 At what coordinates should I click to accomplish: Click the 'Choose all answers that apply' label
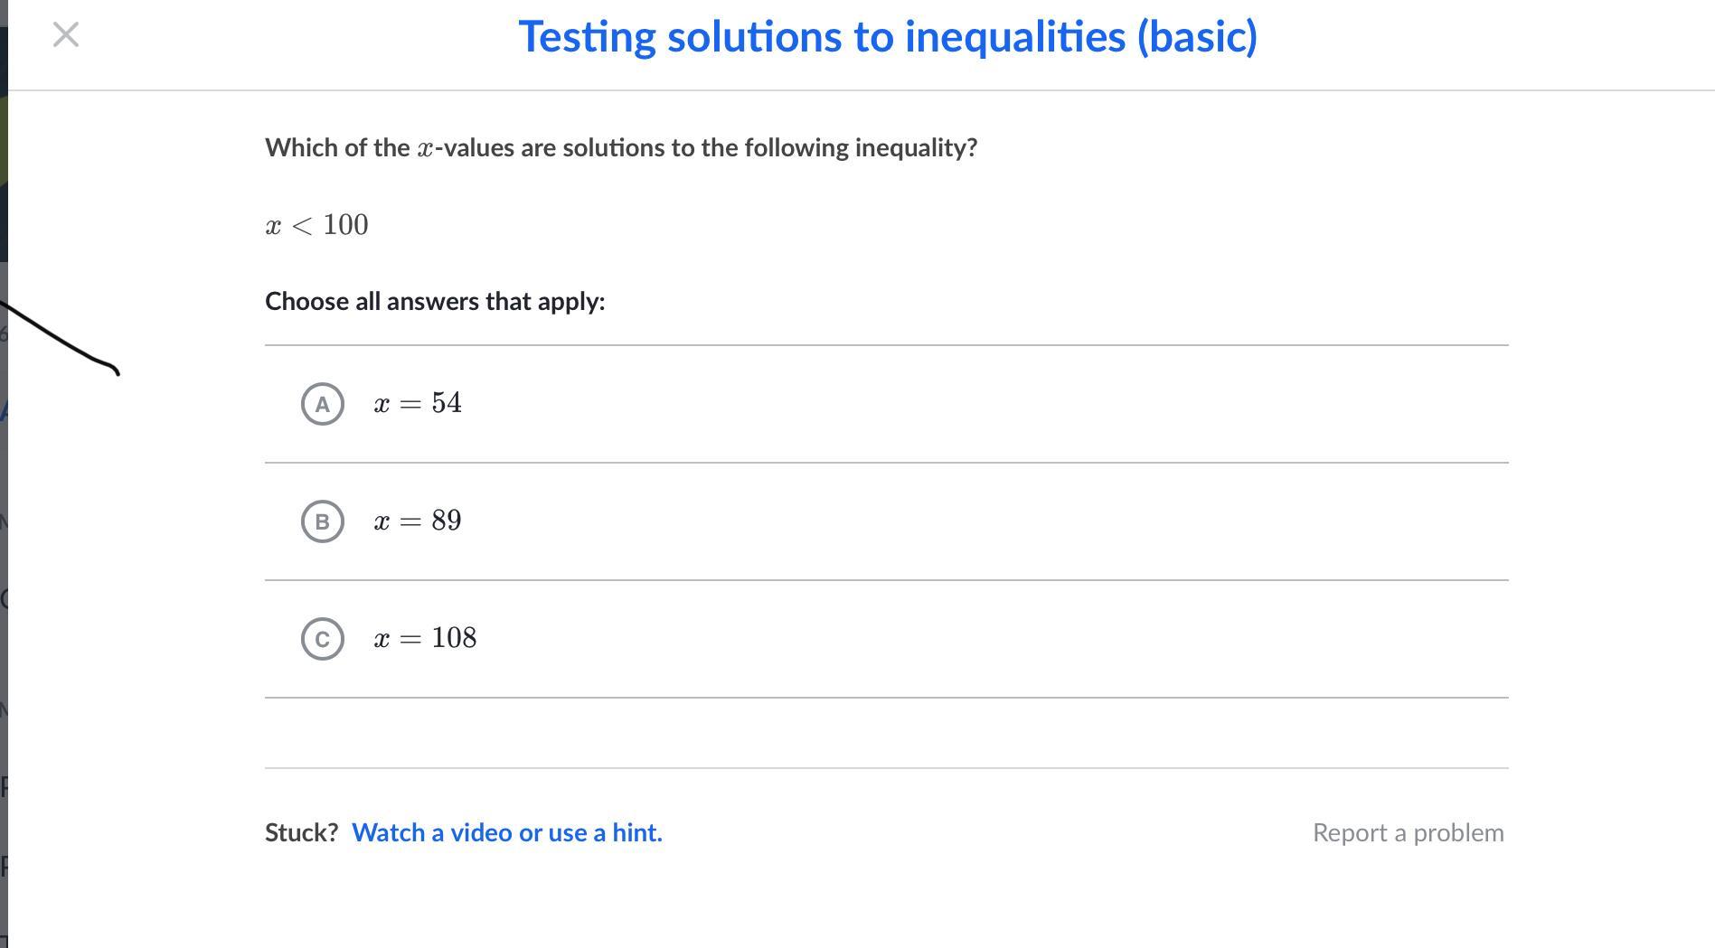[x=435, y=301]
